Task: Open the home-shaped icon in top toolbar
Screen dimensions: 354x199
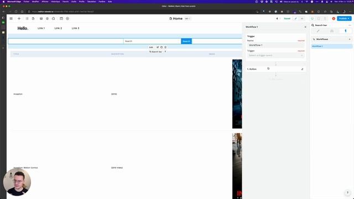Action: [x=54, y=18]
